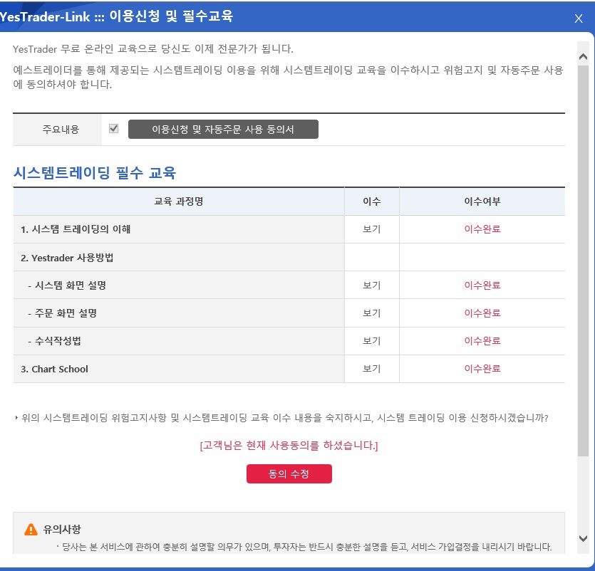
Task: Click the vertical scrollbar thumb
Action: tap(583, 256)
